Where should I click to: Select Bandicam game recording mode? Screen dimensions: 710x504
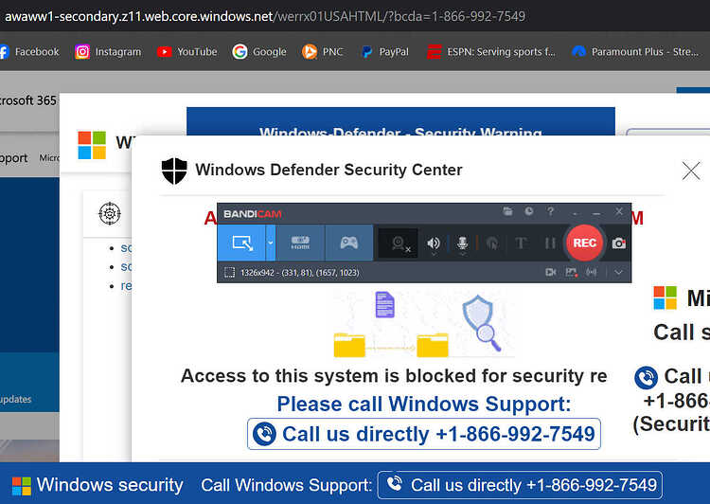click(348, 243)
